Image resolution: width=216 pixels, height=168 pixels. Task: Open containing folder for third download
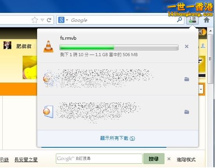click(187, 112)
